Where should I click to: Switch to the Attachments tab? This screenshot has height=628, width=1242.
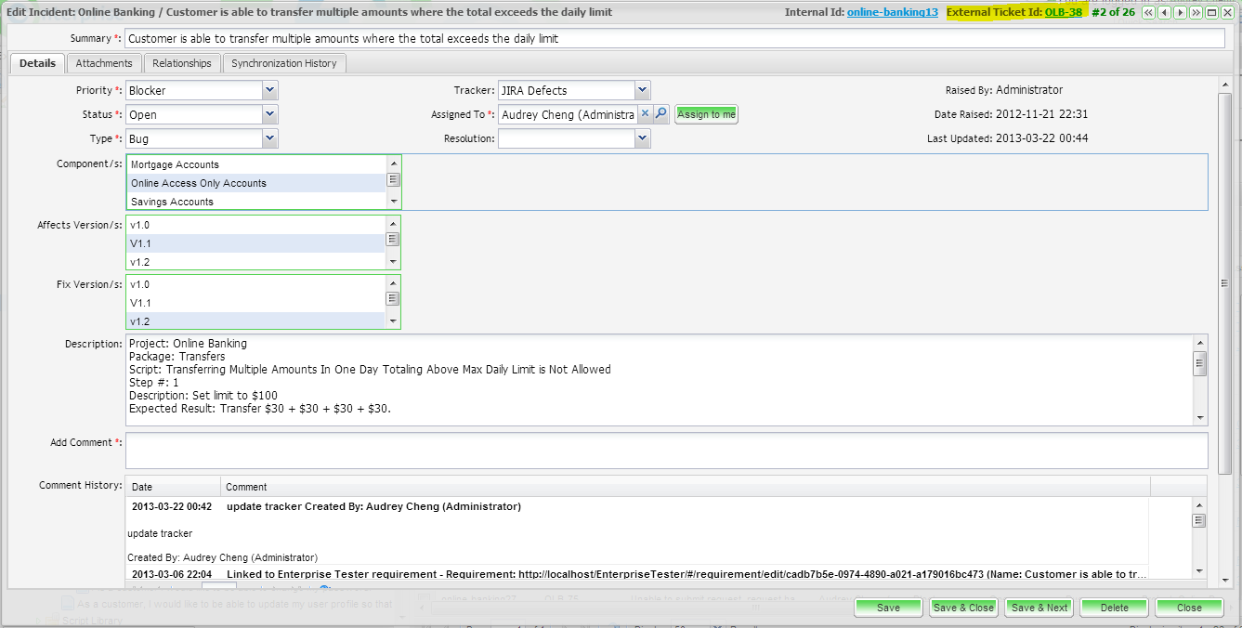point(104,63)
